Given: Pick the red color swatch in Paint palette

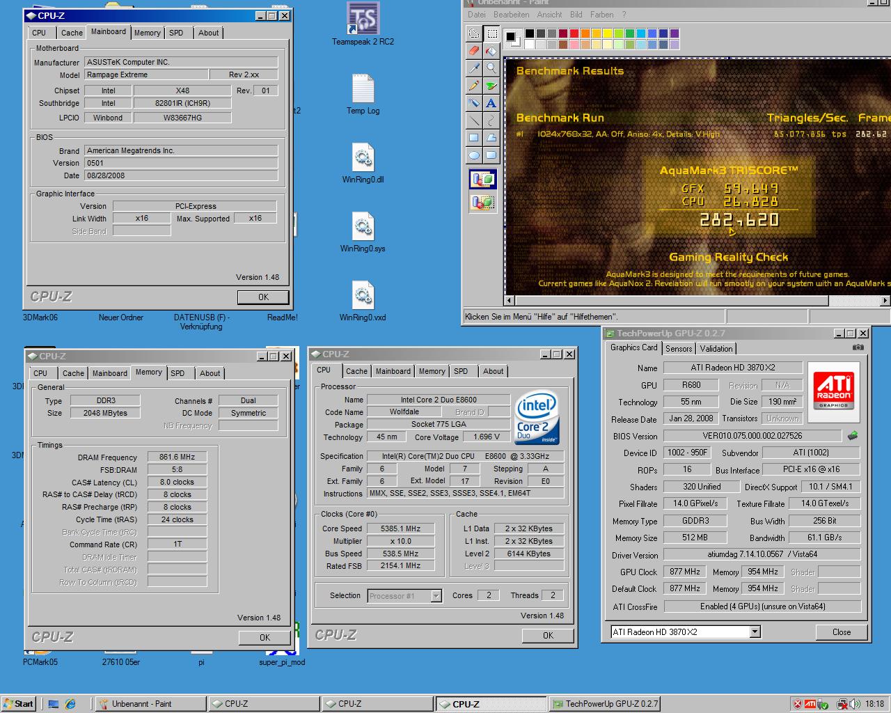Looking at the screenshot, I should (574, 33).
